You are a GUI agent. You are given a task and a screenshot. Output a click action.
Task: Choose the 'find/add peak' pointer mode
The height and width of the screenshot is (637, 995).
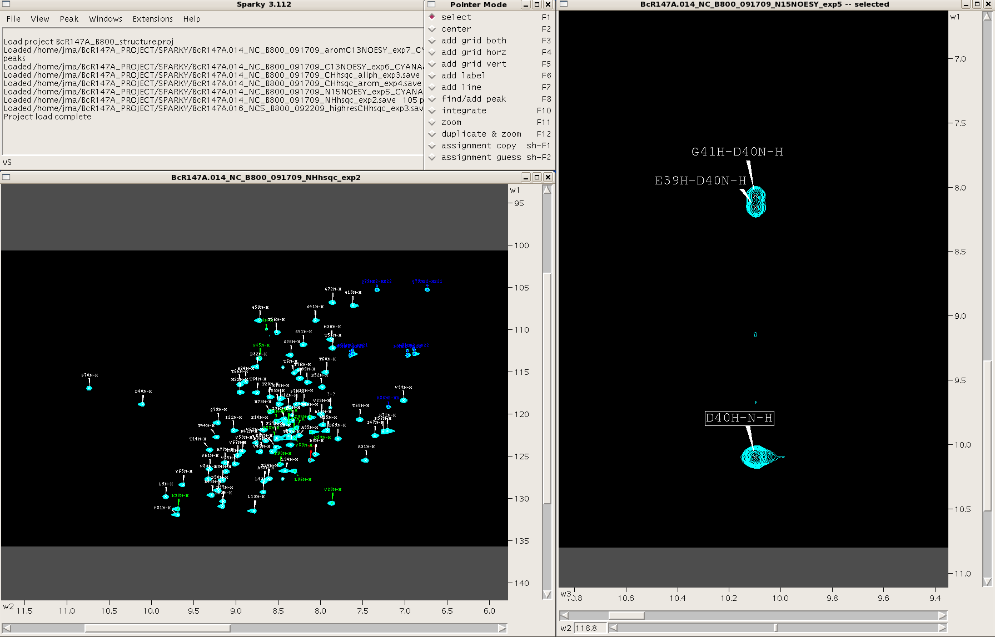(x=432, y=99)
